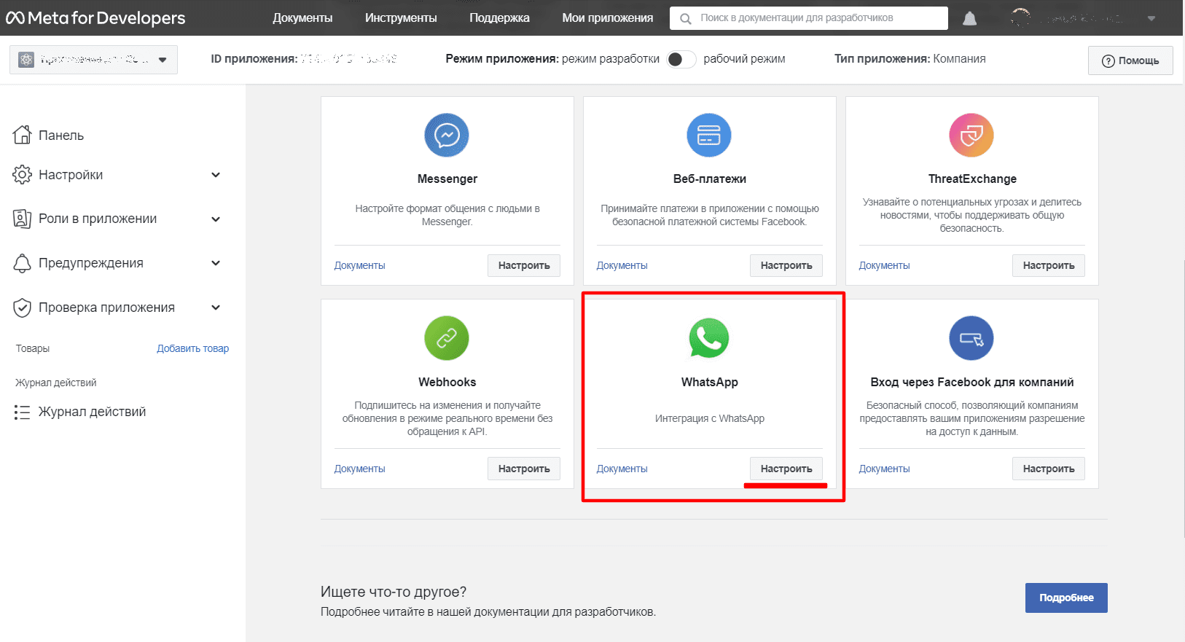Click the Добавить товар link
This screenshot has width=1185, height=642.
point(193,348)
